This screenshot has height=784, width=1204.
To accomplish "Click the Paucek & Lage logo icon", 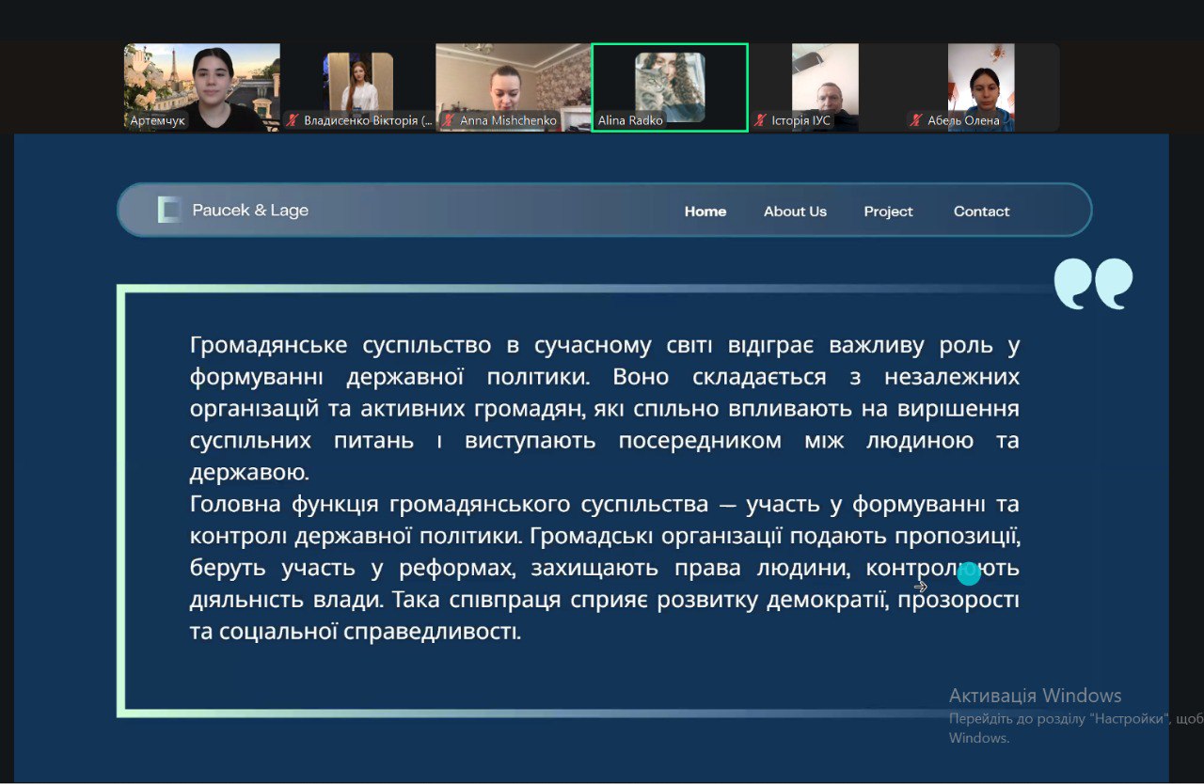I will (169, 210).
